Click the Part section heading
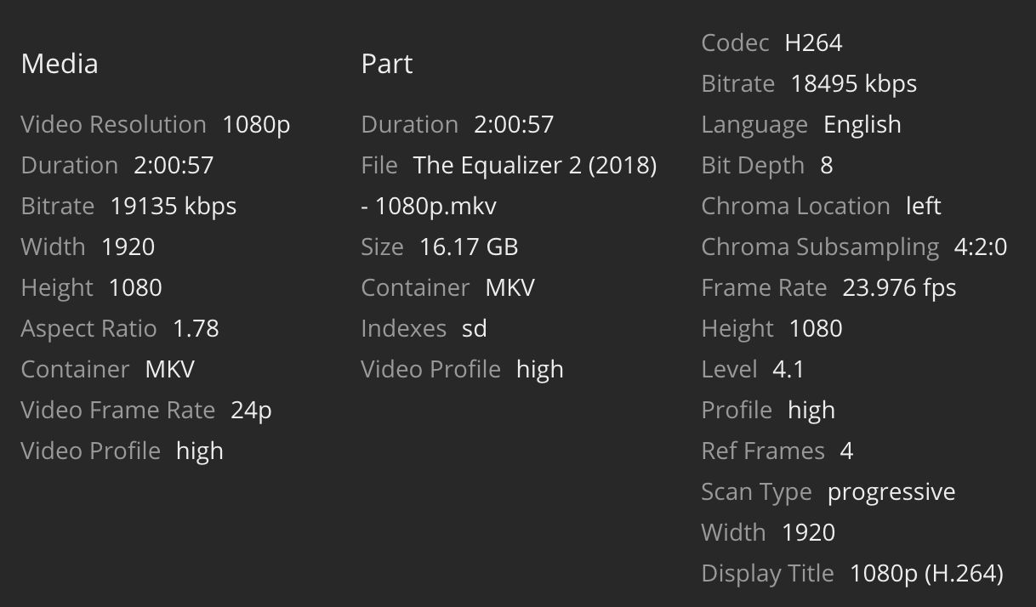The width and height of the screenshot is (1036, 607). (387, 64)
